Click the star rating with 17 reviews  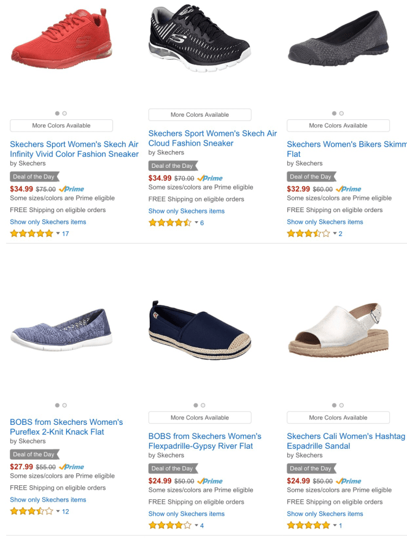click(31, 234)
